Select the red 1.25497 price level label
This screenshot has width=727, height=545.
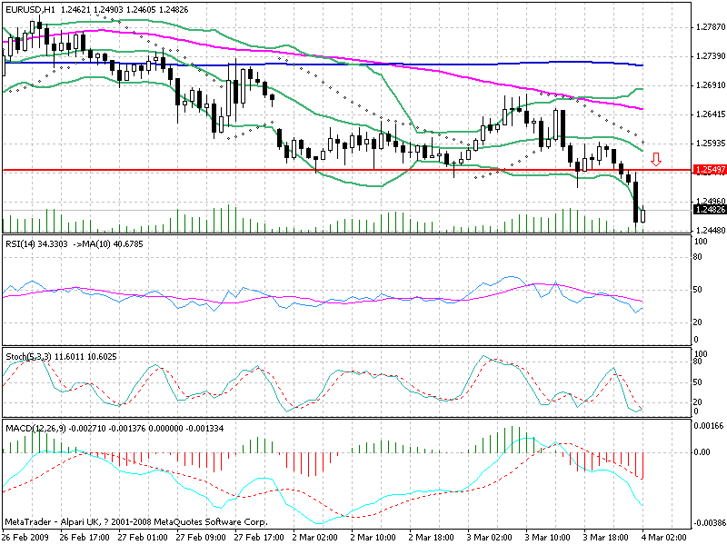709,170
